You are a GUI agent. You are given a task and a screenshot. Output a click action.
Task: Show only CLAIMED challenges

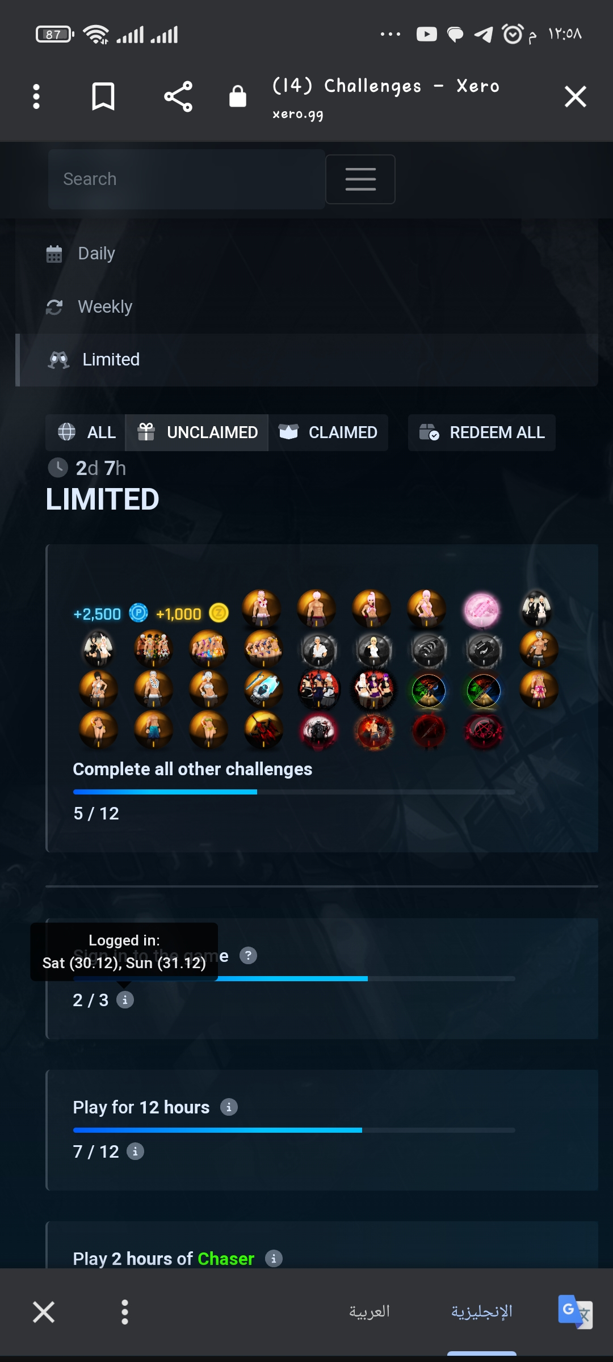pos(328,432)
